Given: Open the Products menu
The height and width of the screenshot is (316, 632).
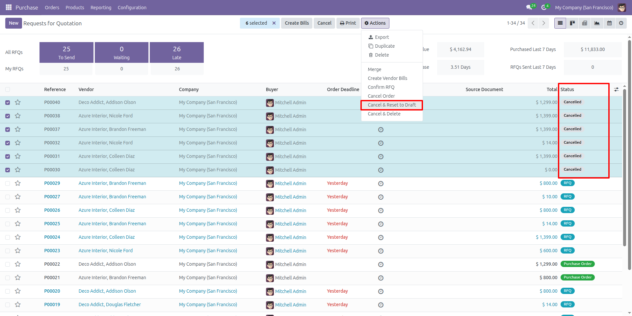Looking at the screenshot, I should pyautogui.click(x=75, y=8).
